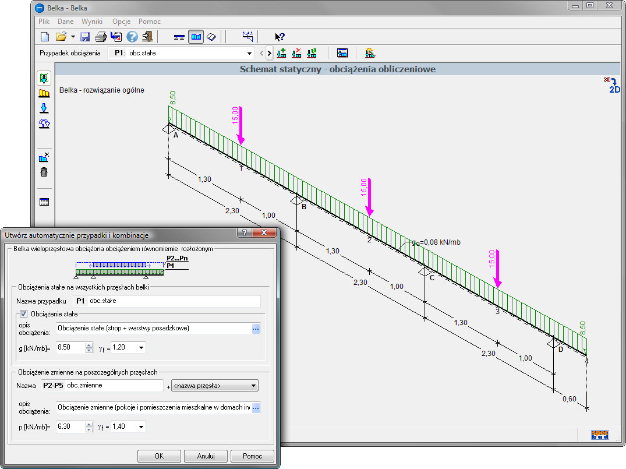Click the OK button in dialog
The image size is (626, 469).
coord(158,456)
